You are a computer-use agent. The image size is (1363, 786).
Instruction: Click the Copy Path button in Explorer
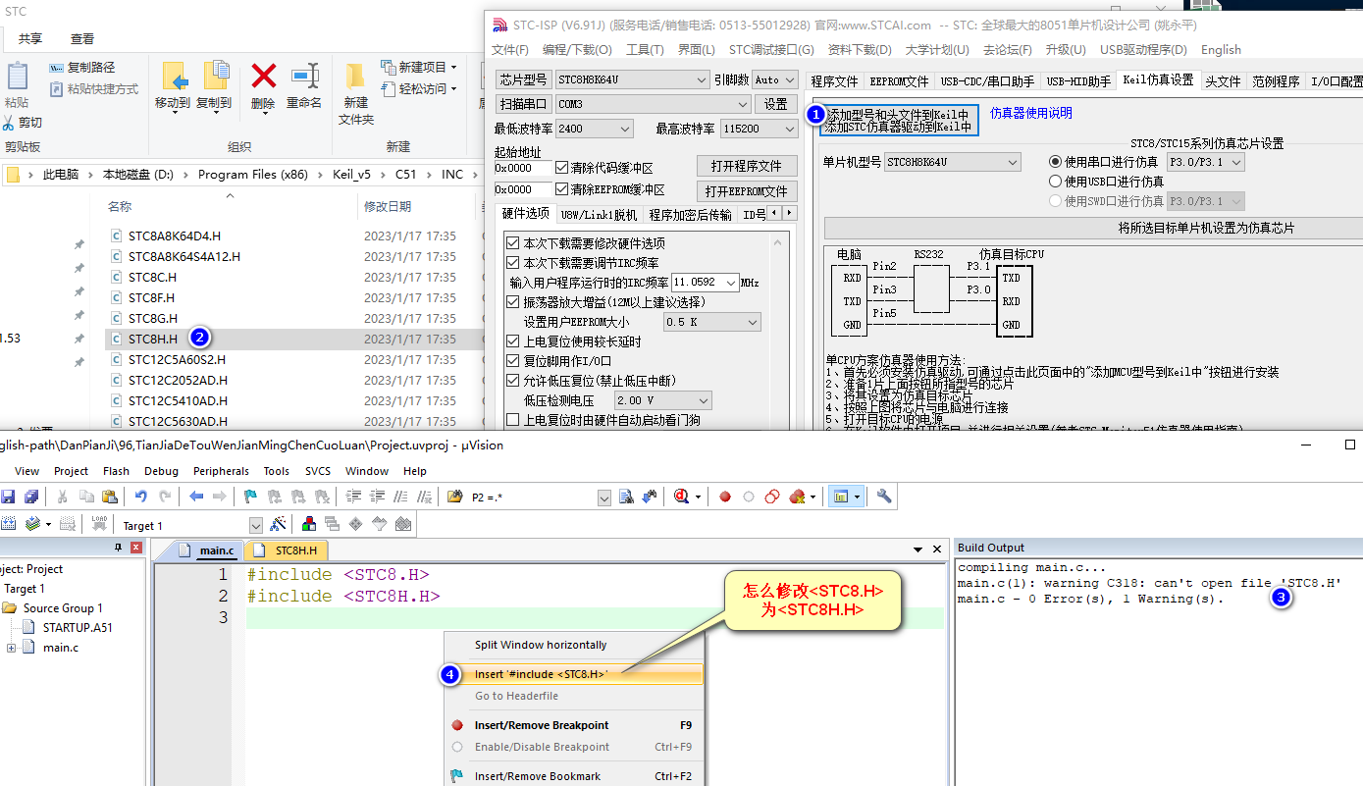pyautogui.click(x=82, y=67)
